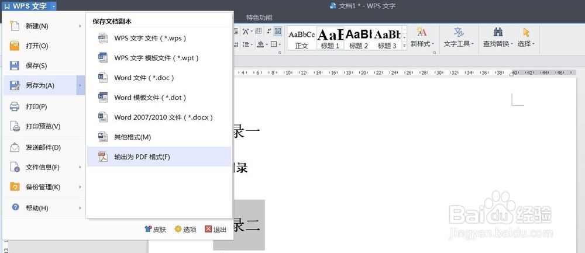Expand the 文件信息 submenu arrow
585x253 pixels.
(x=80, y=167)
